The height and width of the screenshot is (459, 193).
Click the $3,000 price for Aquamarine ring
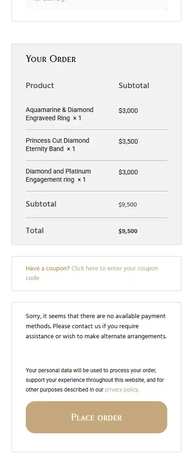click(128, 111)
